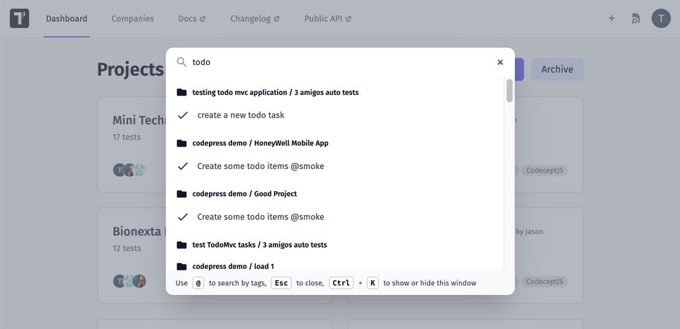680x329 pixels.
Task: Click the Esc key hint
Action: tap(281, 283)
